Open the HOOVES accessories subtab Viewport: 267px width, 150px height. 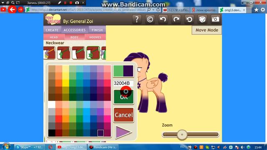[x=95, y=37]
